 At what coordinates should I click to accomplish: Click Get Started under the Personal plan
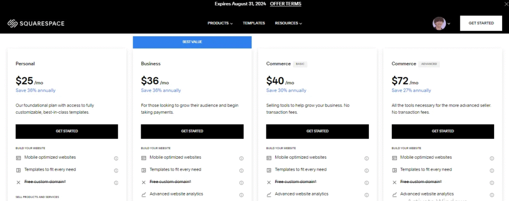pyautogui.click(x=67, y=132)
